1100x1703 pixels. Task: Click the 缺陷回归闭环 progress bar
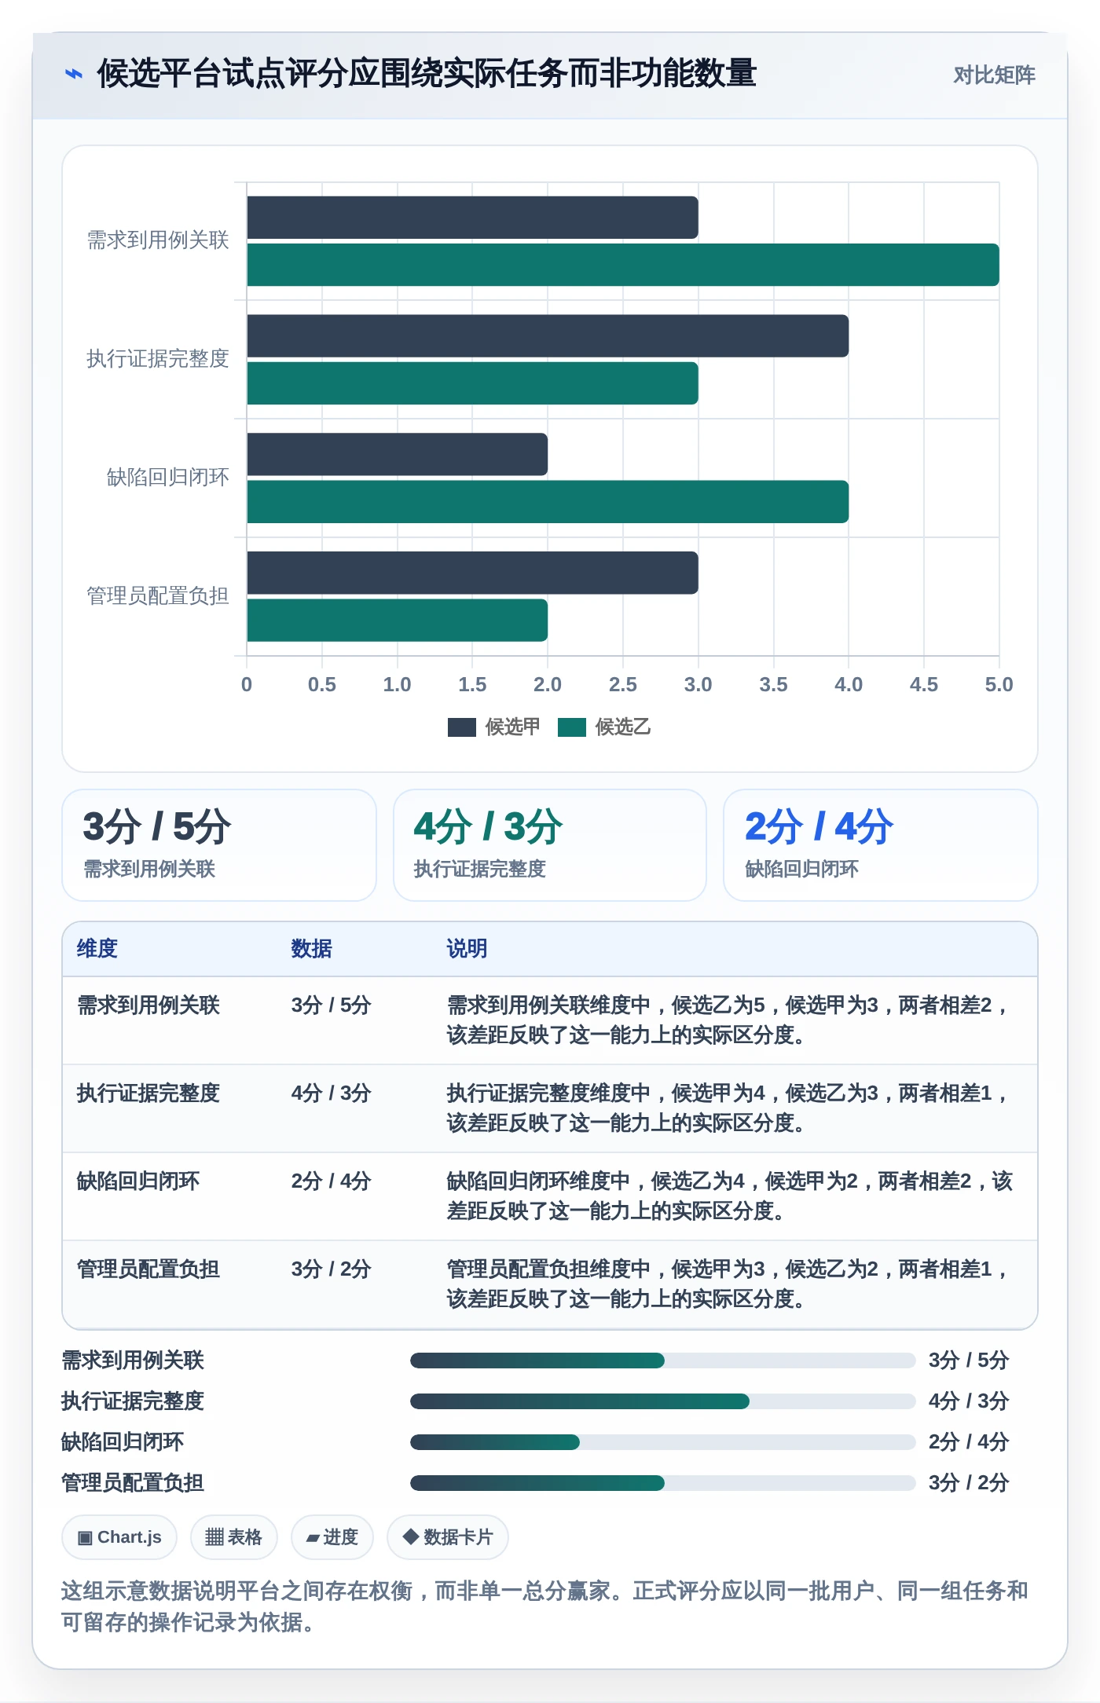[663, 1442]
